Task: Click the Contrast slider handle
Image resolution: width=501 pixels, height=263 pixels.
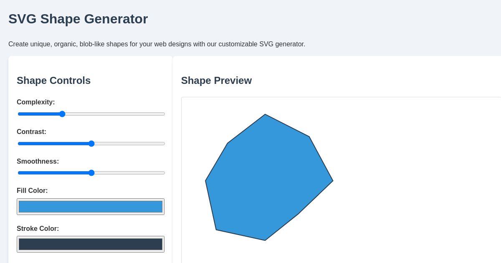Action: click(x=91, y=144)
